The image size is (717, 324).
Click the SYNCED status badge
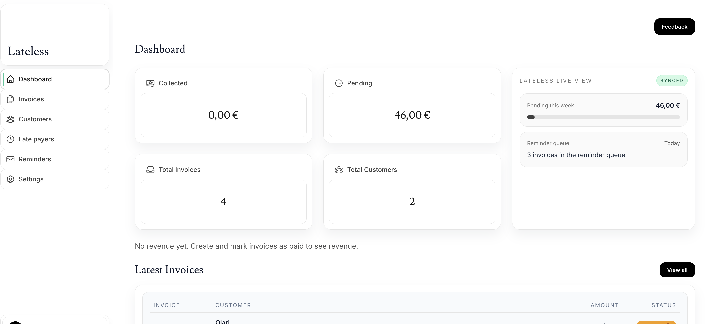(x=671, y=81)
